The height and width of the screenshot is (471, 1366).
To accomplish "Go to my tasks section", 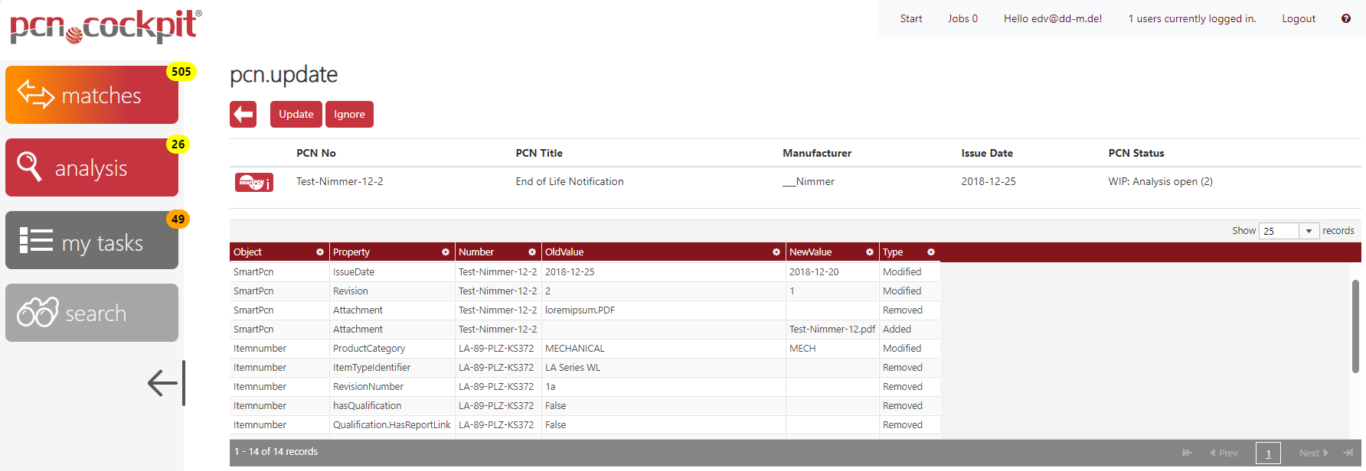I will pos(92,241).
